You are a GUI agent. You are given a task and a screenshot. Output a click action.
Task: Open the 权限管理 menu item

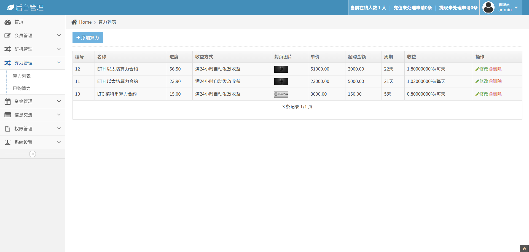click(23, 129)
